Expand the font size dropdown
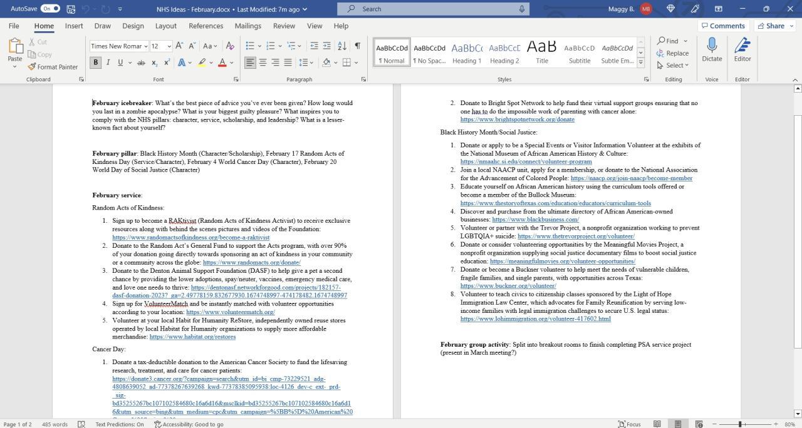The width and height of the screenshot is (802, 428). click(169, 46)
